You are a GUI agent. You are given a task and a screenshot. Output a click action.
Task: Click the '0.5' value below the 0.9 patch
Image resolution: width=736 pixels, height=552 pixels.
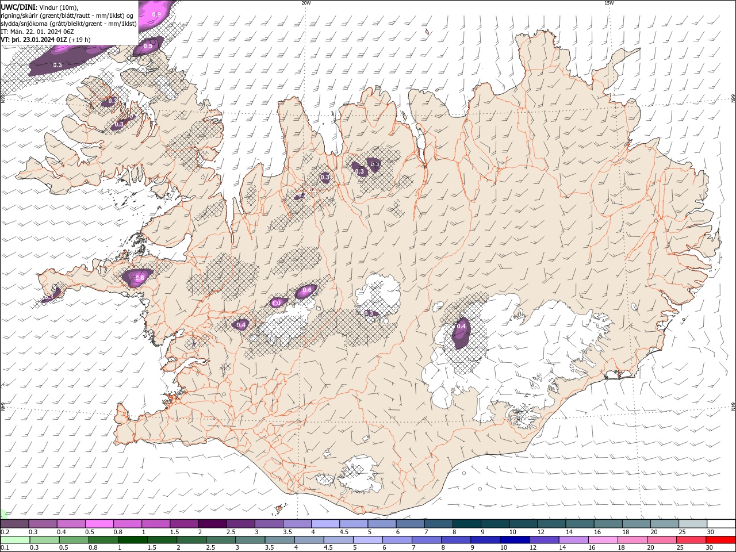click(148, 46)
